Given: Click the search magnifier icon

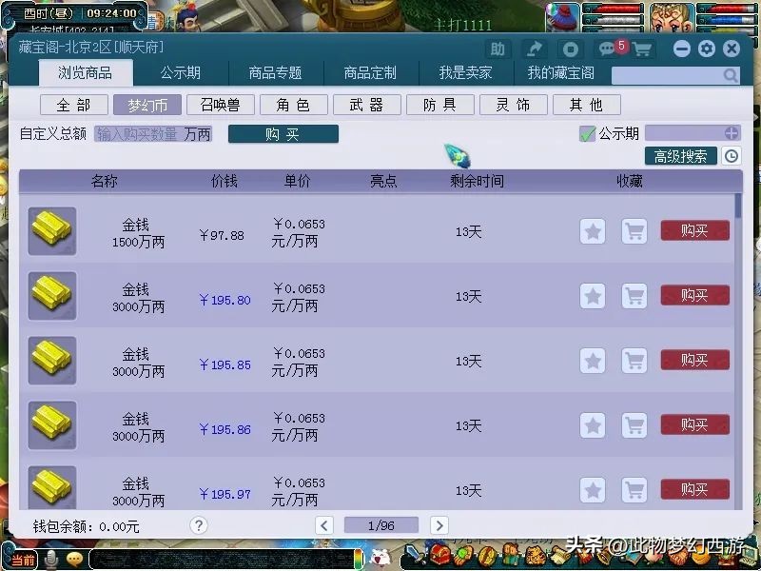Looking at the screenshot, I should [730, 75].
